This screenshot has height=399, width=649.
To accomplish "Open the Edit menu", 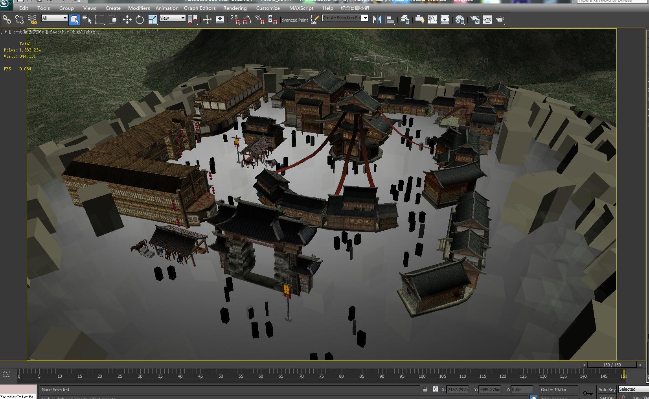I will 24,8.
